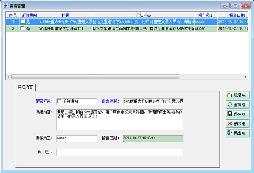This screenshot has width=254, height=173.
Task: Click the operation date cell in row 2
Action: (233, 29)
